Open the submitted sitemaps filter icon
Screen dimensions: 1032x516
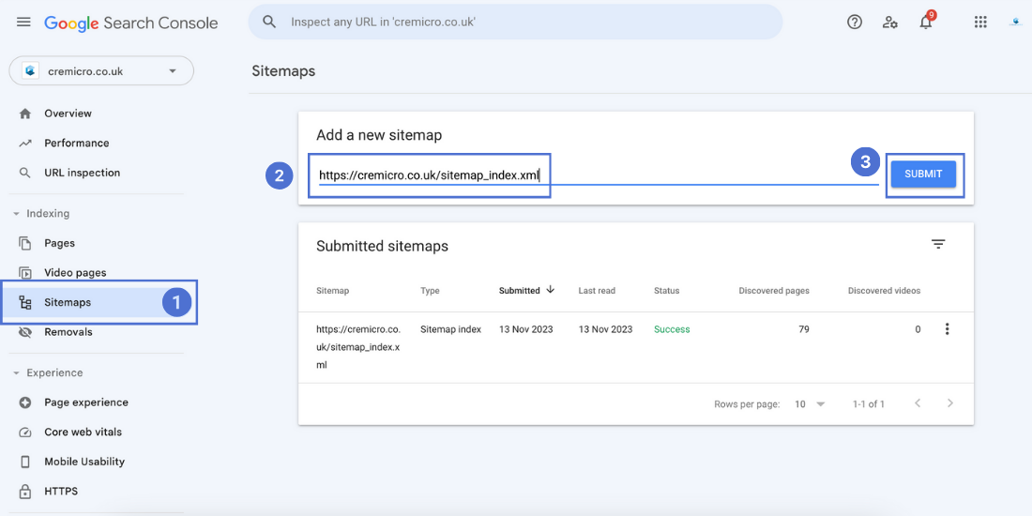(x=938, y=244)
